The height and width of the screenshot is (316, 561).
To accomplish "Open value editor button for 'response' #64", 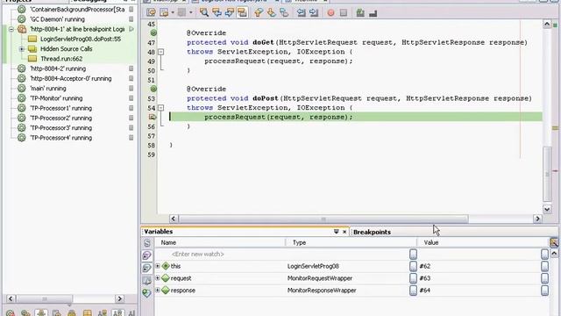I will click(x=545, y=291).
